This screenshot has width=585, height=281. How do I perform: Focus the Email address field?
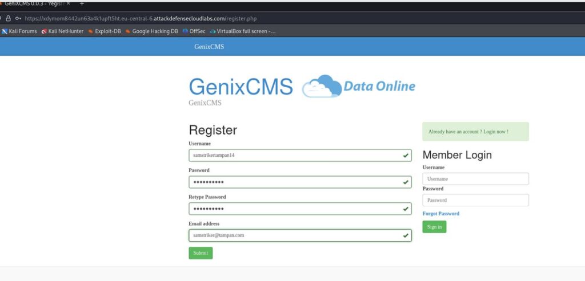coord(300,235)
